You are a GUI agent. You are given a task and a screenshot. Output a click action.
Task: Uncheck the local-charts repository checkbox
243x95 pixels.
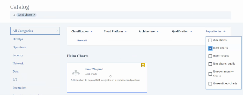(x=210, y=48)
